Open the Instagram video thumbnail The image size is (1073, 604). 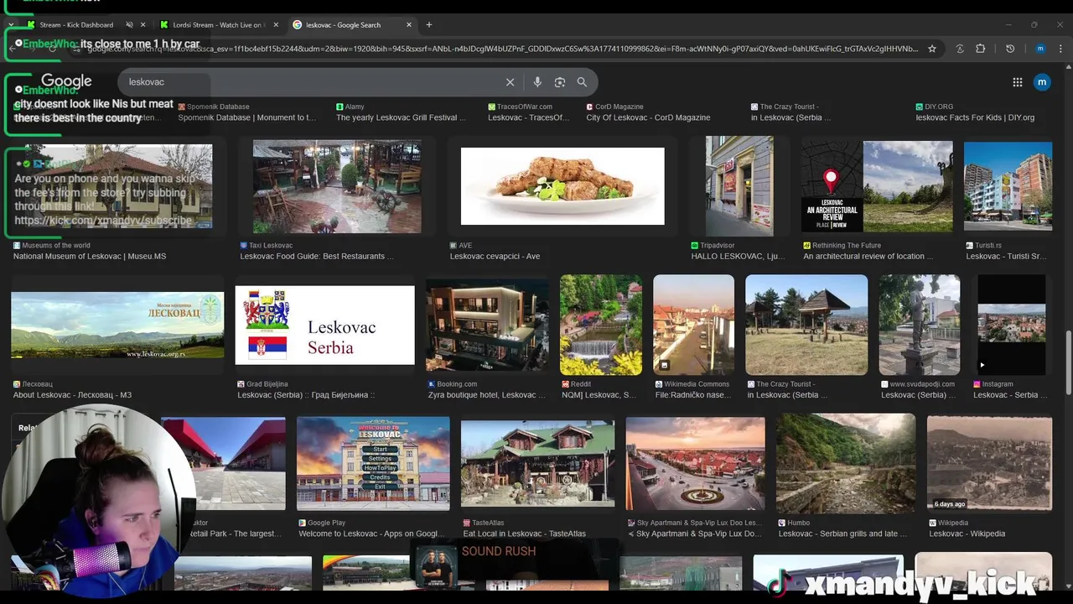pos(1012,325)
